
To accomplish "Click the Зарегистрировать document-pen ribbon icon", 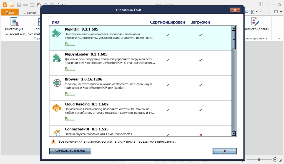I will [255, 22].
